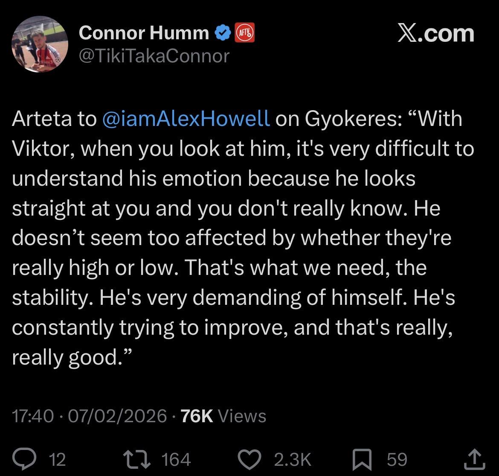Click the @TikiTakaConnor handle

point(154,55)
